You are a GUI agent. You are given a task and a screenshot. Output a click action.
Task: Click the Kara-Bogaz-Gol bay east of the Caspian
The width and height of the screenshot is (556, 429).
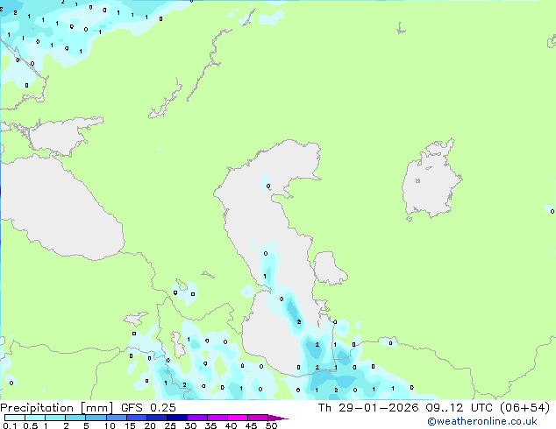(329, 268)
